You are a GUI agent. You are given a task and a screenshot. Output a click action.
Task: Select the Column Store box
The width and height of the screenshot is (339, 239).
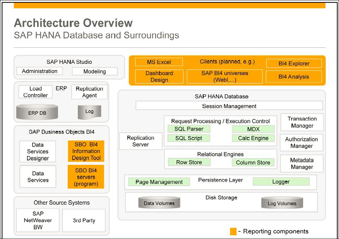point(253,162)
